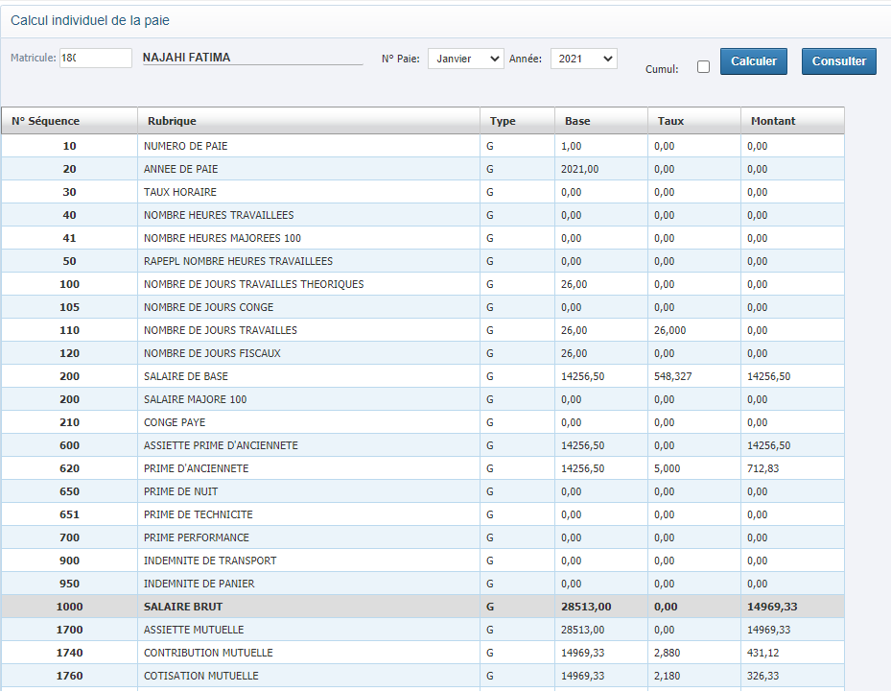Click the TAUX HORAIRE rubrique
This screenshot has height=692, width=891.
(x=180, y=192)
